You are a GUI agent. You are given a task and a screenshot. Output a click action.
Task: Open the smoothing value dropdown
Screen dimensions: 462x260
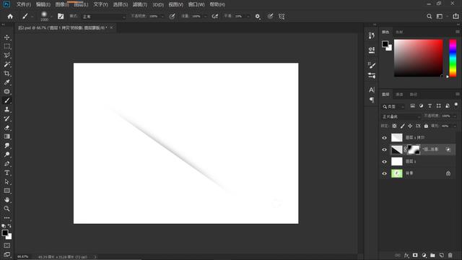click(x=248, y=17)
